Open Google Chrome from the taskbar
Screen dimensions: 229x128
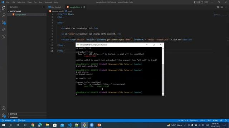click(33, 125)
